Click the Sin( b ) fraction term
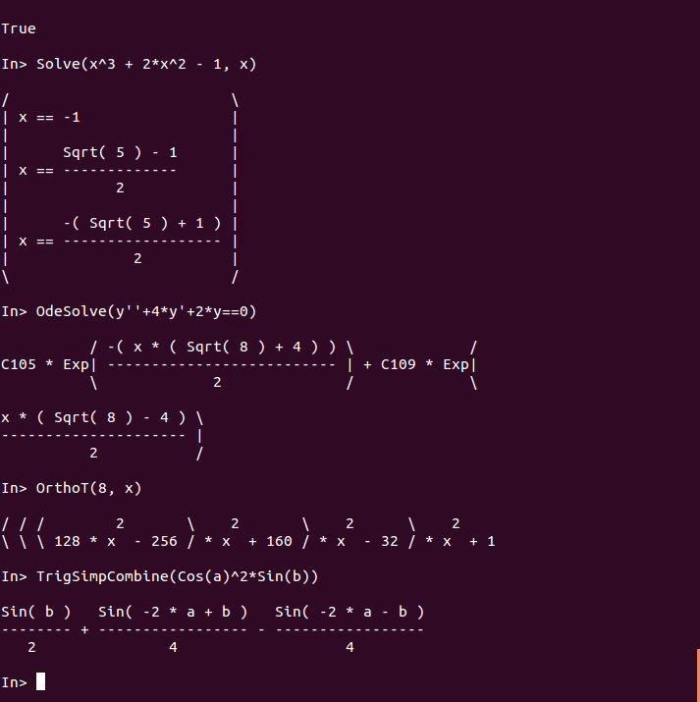This screenshot has height=702, width=700. [35, 612]
